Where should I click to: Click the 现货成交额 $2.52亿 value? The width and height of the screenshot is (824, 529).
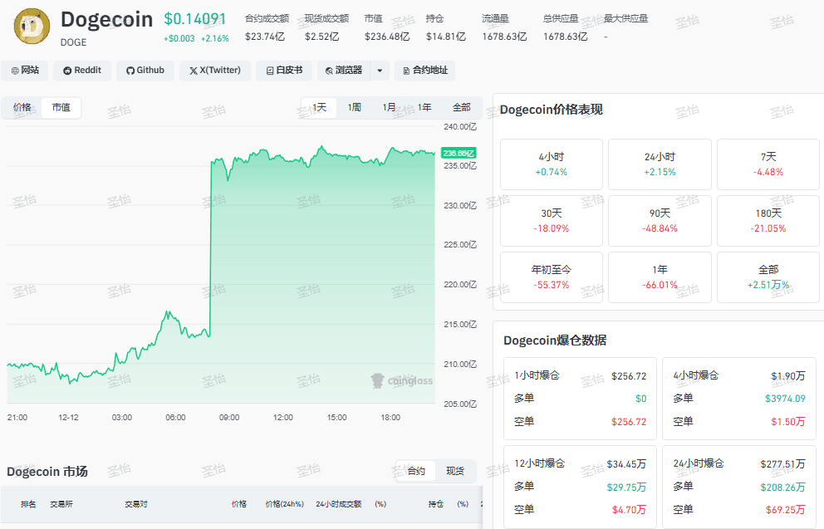click(x=321, y=37)
